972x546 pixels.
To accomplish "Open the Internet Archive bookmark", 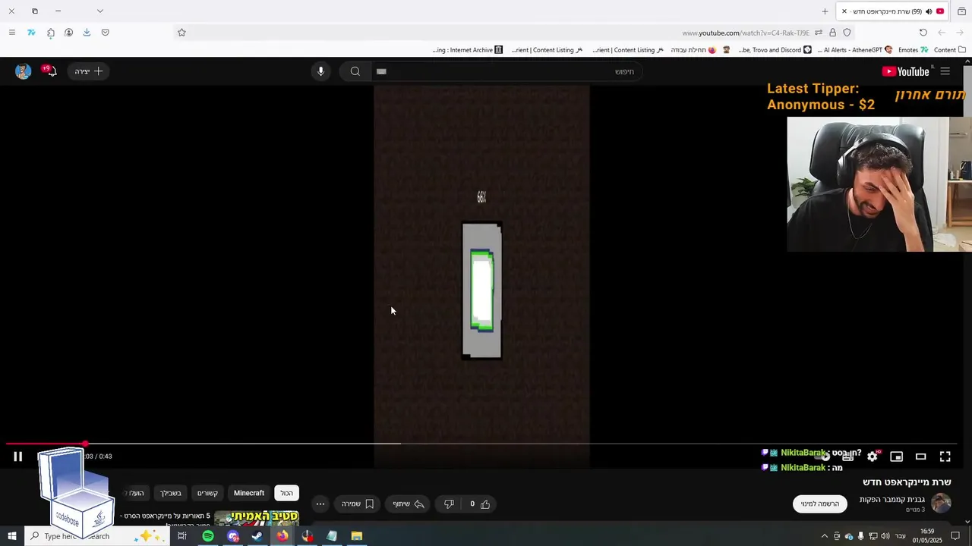I will coord(468,50).
